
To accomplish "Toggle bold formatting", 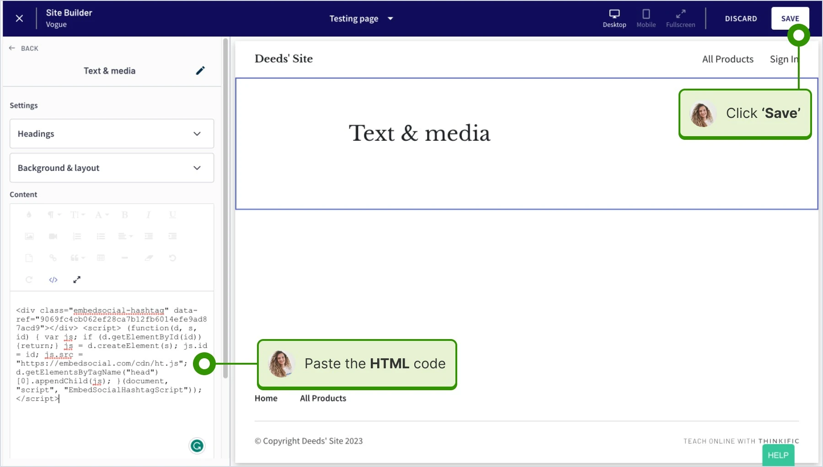I will click(125, 215).
